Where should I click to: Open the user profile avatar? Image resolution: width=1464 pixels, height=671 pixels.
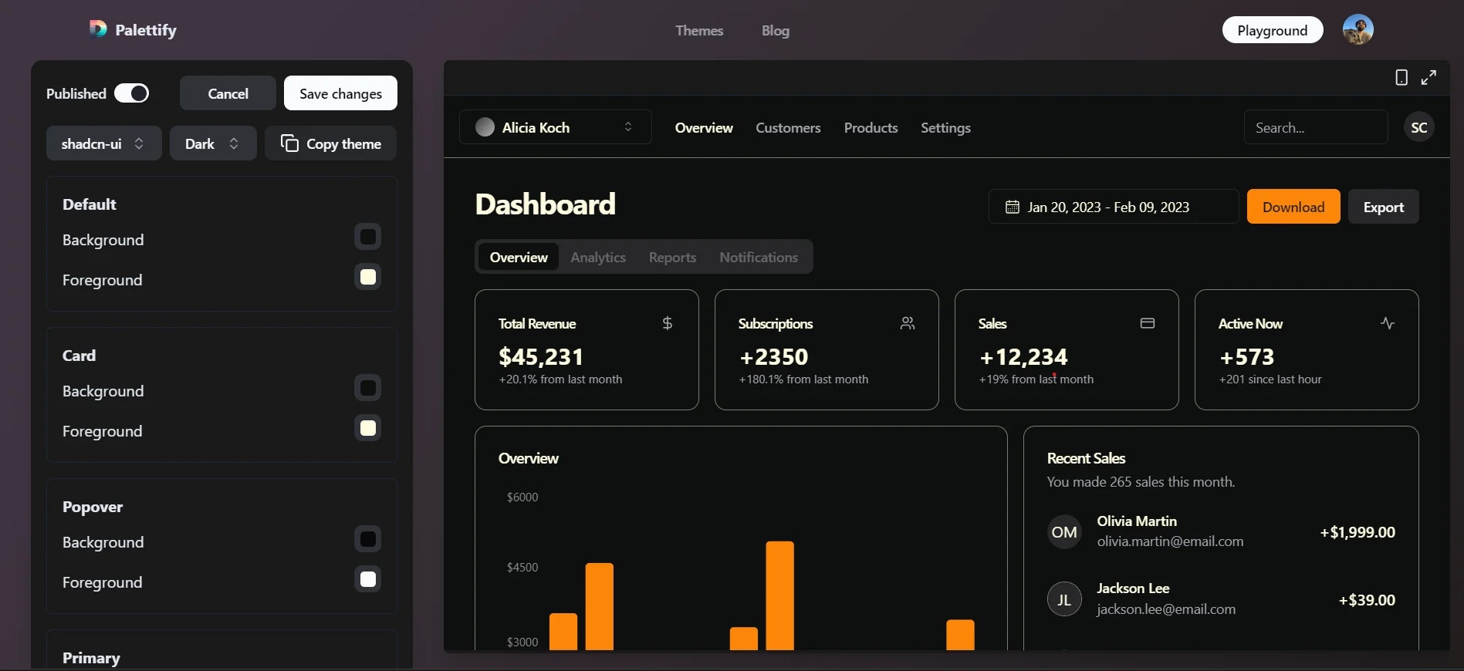pyautogui.click(x=1357, y=29)
